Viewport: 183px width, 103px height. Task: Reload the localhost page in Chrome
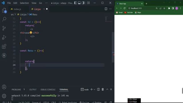[125, 8]
